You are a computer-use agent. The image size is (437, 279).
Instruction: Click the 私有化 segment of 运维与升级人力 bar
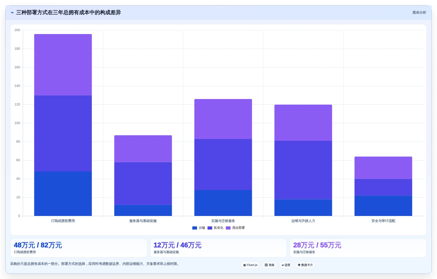coord(303,170)
